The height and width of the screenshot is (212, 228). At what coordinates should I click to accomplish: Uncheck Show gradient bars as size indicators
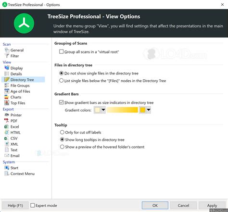click(61, 102)
